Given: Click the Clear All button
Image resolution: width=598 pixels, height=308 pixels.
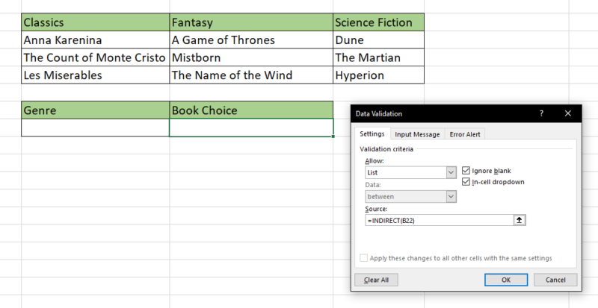Looking at the screenshot, I should coord(375,280).
